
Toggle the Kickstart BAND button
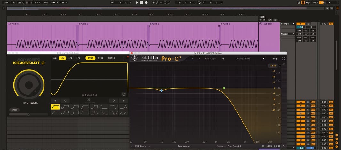[14, 110]
